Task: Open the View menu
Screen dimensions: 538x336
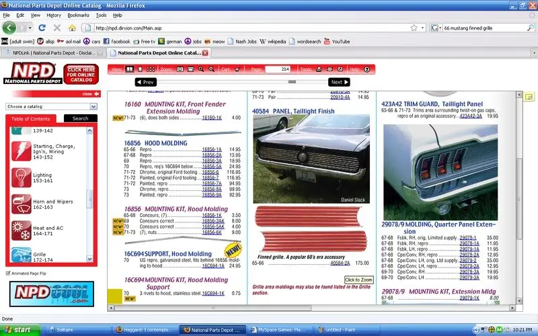Action: pos(36,15)
